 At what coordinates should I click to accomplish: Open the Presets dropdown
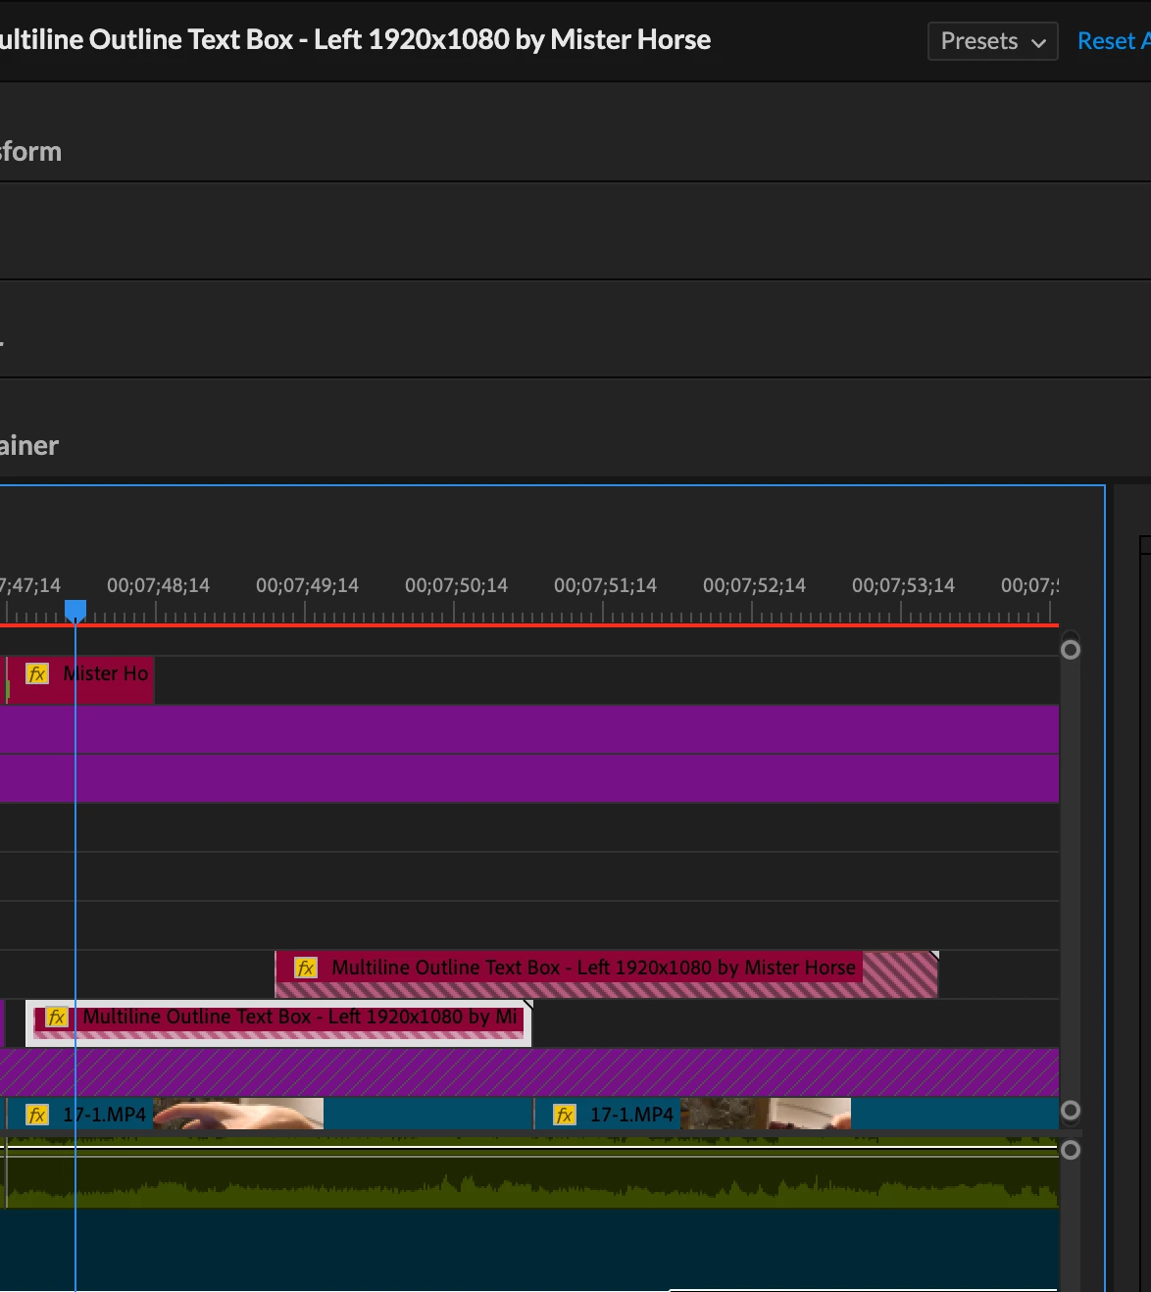tap(992, 41)
